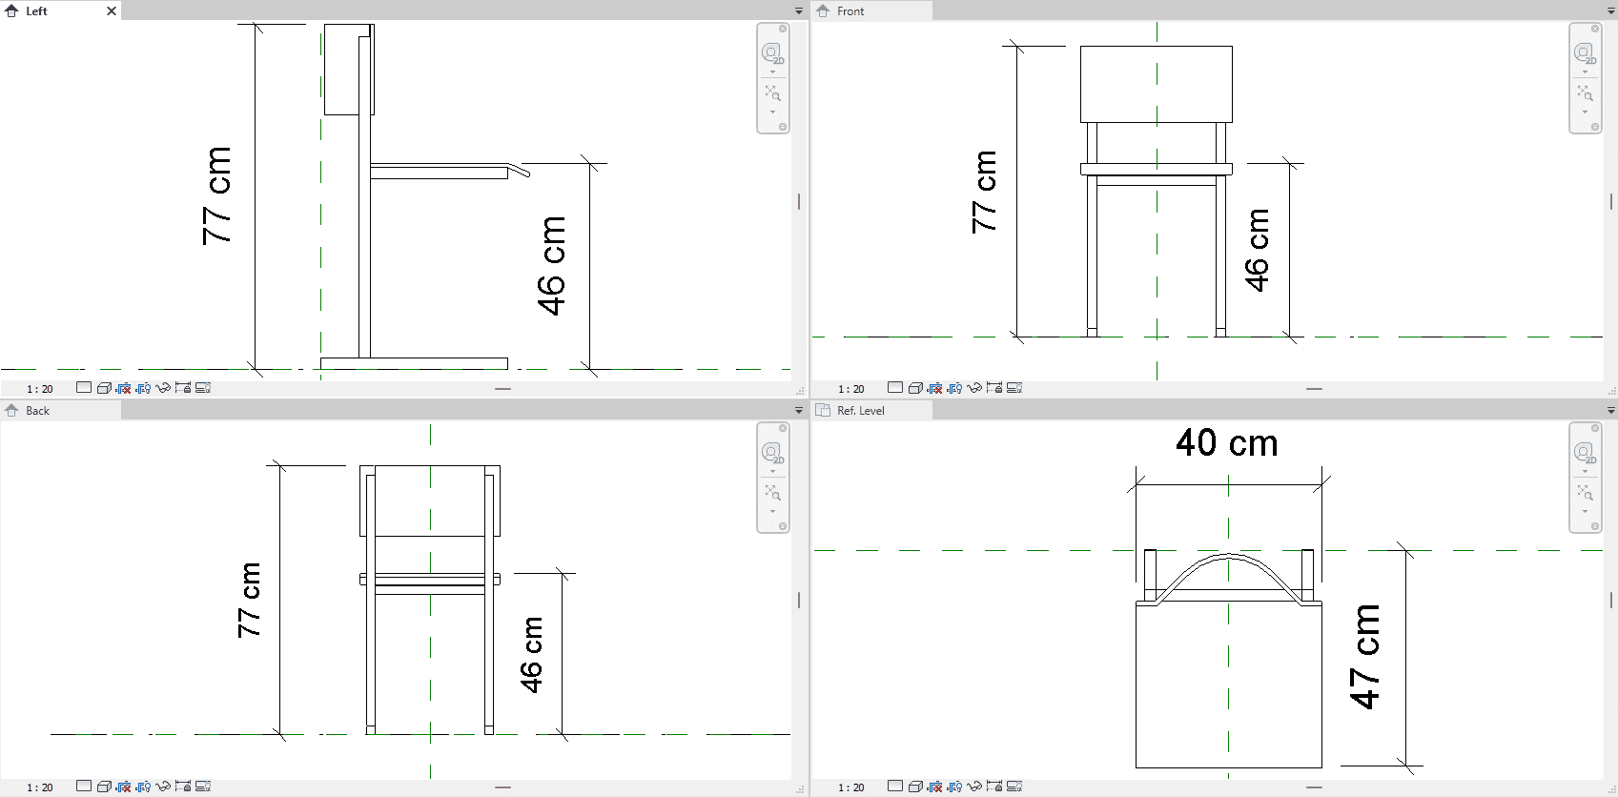Toggle reveal constraints lock icon in Left view

pos(183,388)
